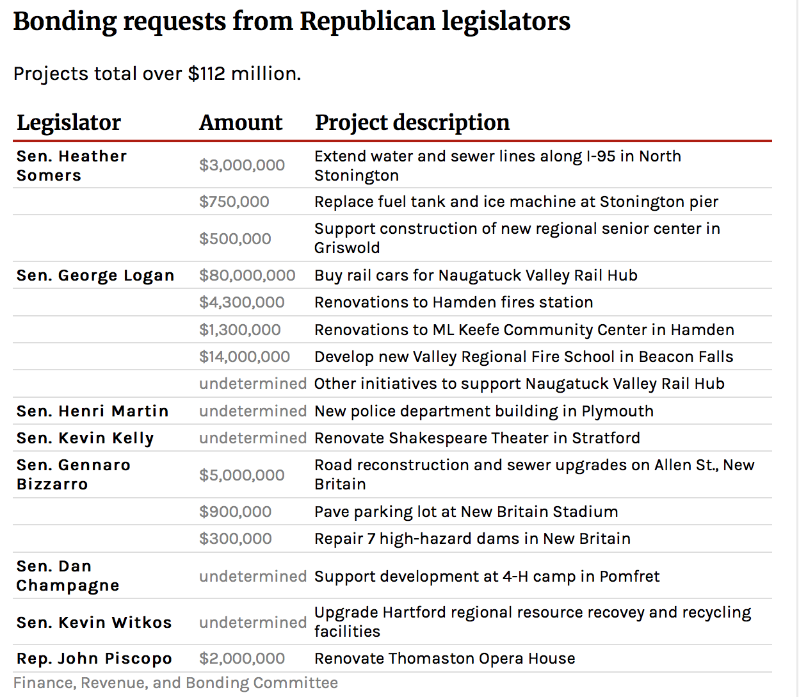Select the Sen. Kevin Kelly name
This screenshot has height=697, width=799.
click(x=85, y=438)
